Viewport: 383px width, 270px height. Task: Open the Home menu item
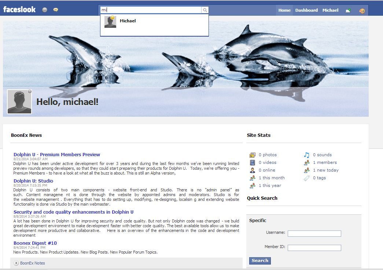[x=284, y=10]
